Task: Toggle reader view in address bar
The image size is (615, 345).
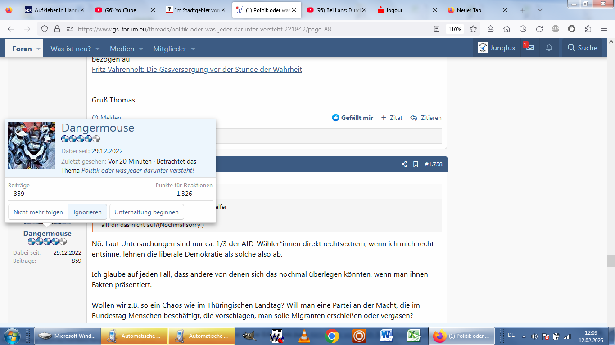Action: click(436, 29)
